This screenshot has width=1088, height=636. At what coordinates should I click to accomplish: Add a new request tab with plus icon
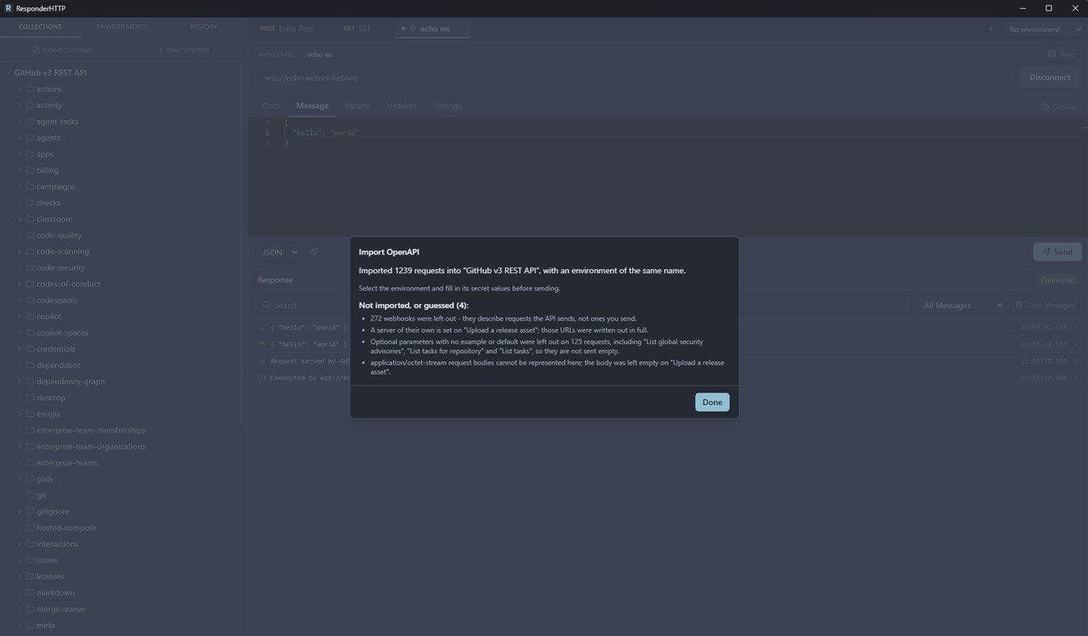(x=991, y=29)
